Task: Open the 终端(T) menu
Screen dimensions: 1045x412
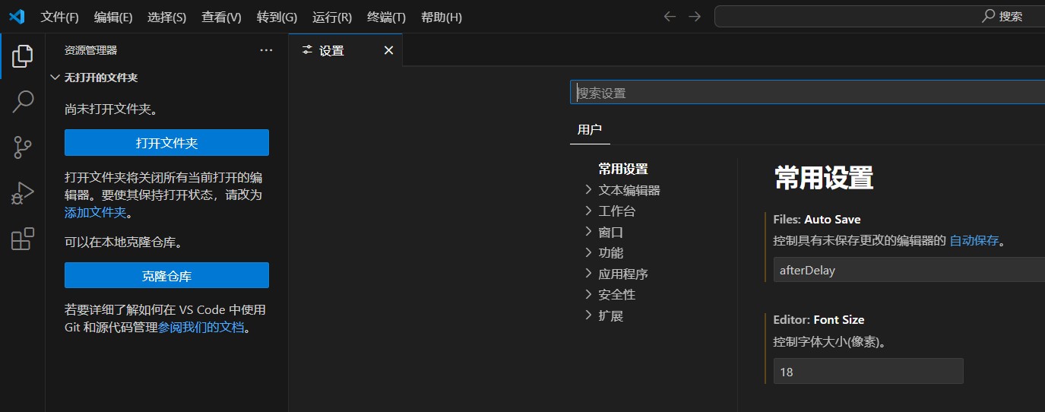Action: 386,17
